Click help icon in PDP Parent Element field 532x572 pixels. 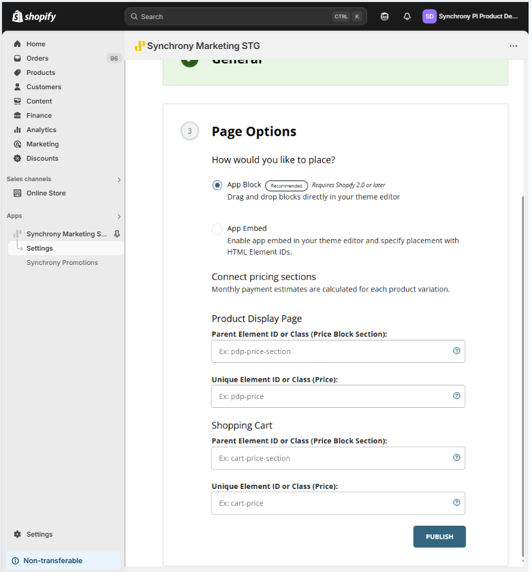(456, 351)
